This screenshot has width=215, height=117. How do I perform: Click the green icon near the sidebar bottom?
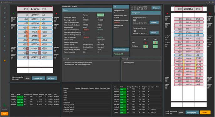(x=4, y=105)
